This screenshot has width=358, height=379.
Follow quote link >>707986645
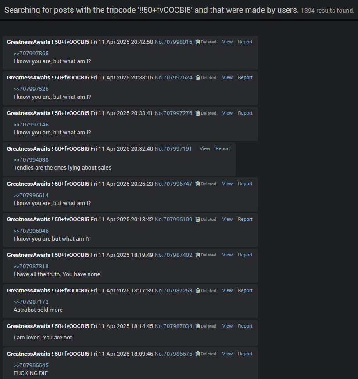31,365
